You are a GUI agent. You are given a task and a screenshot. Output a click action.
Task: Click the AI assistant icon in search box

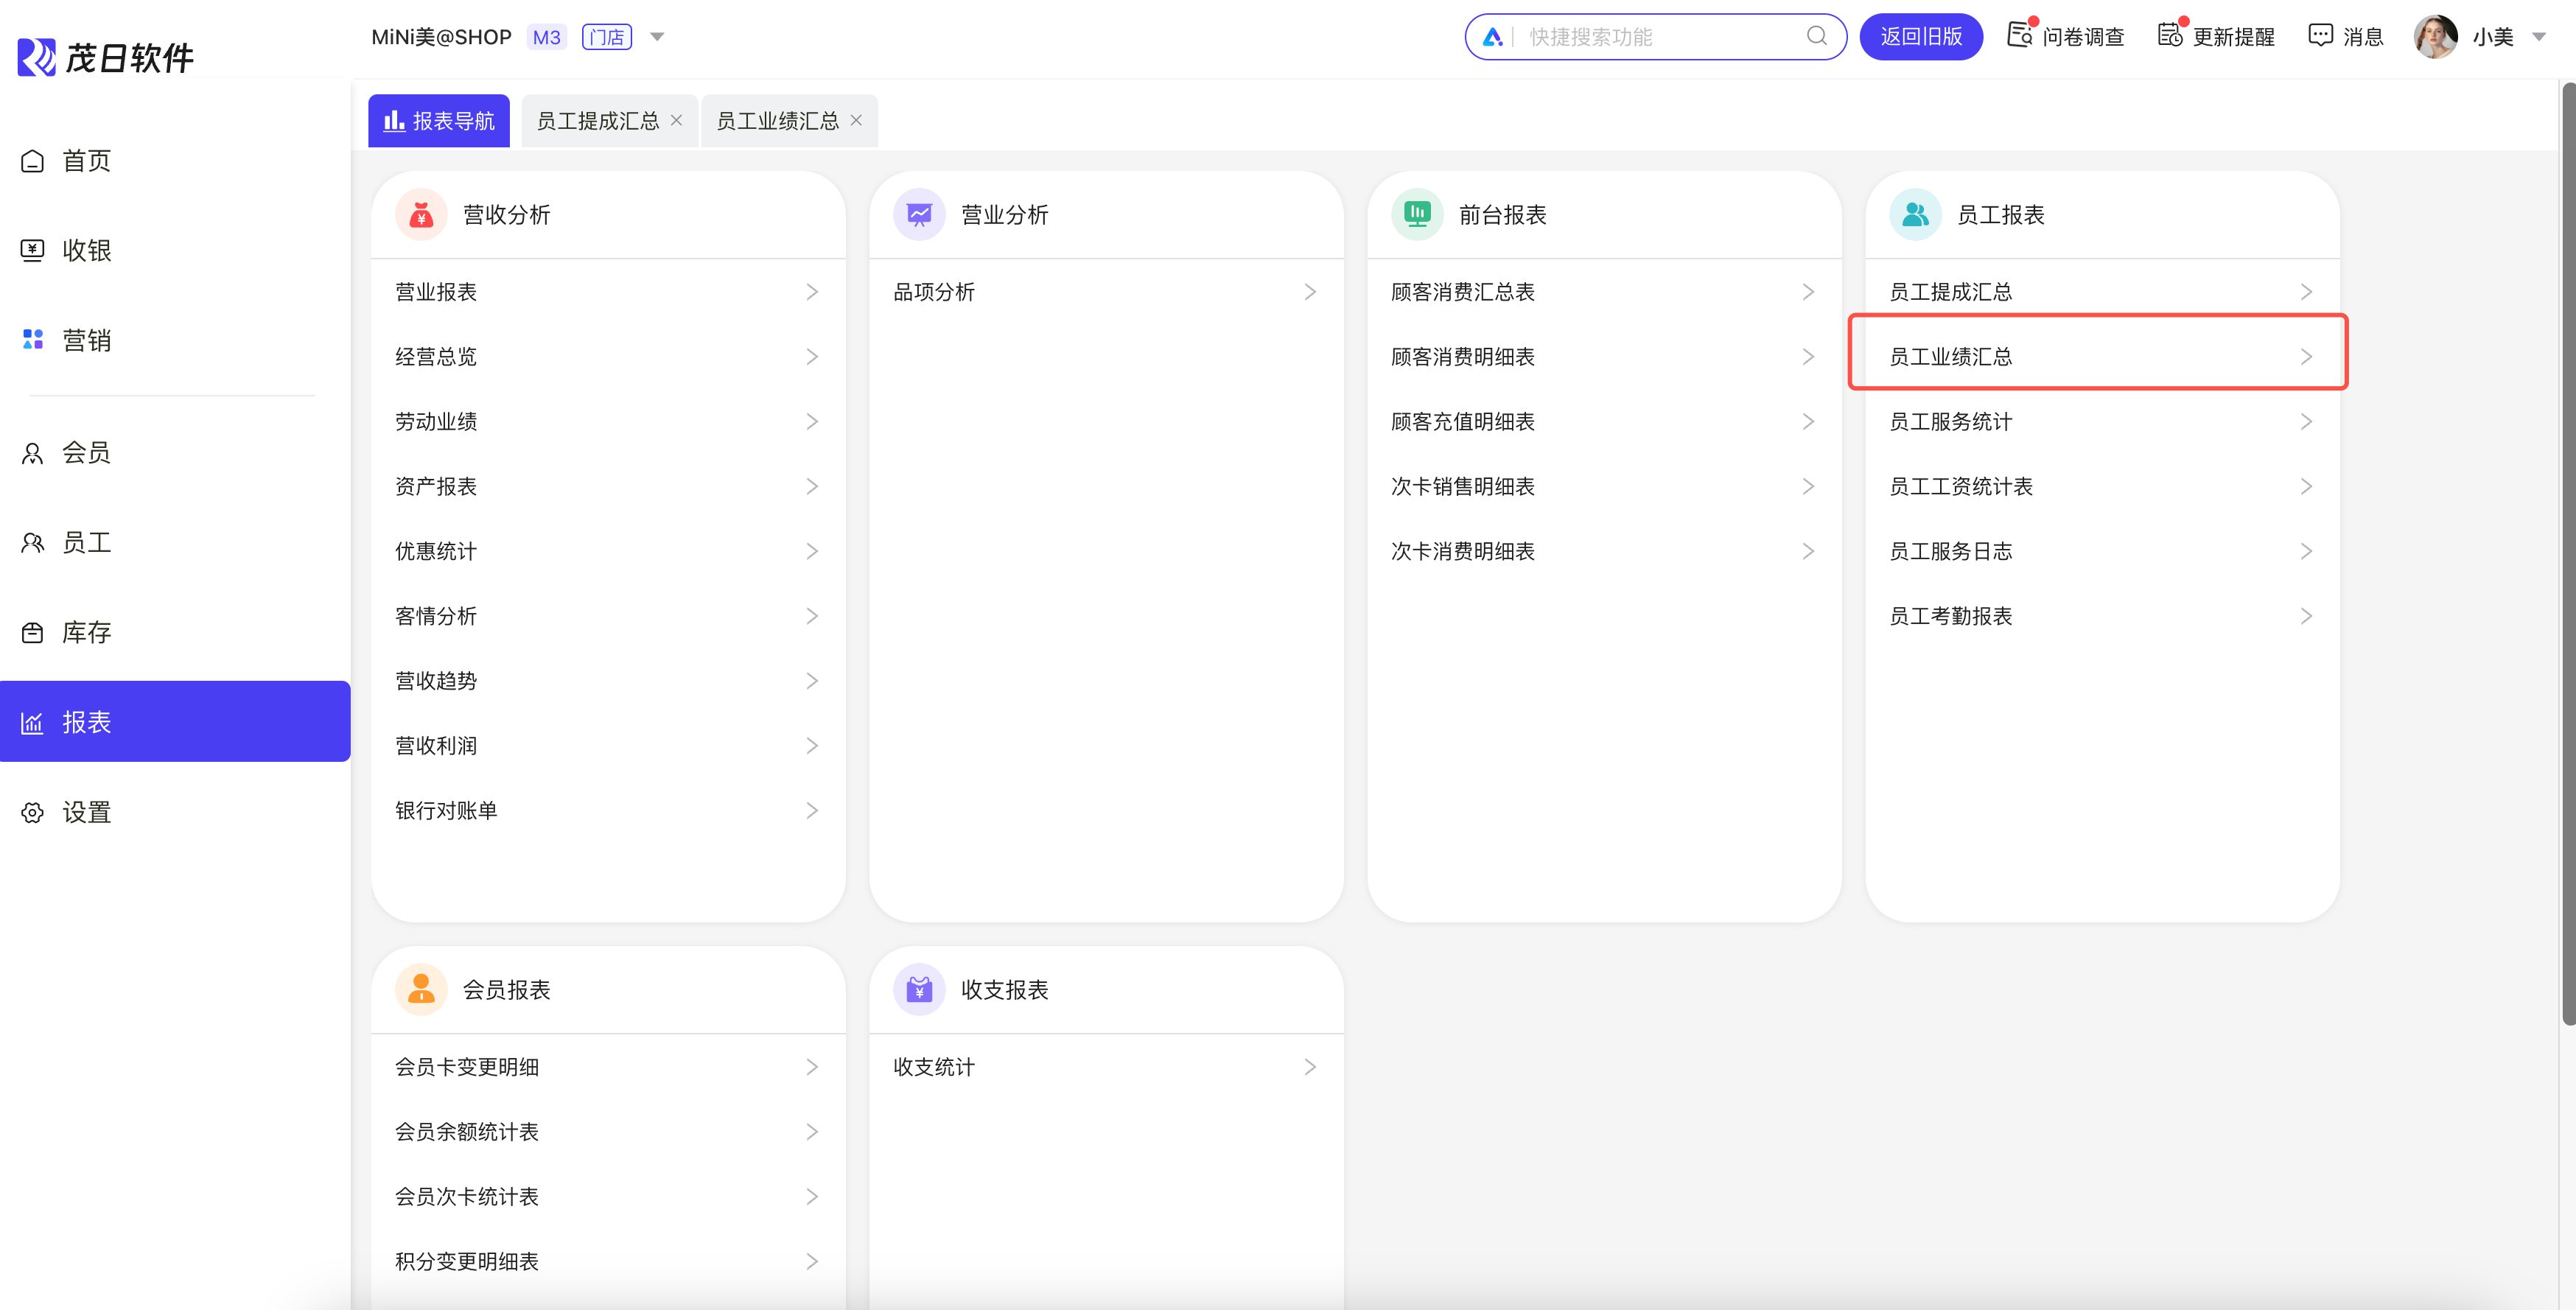pos(1492,37)
